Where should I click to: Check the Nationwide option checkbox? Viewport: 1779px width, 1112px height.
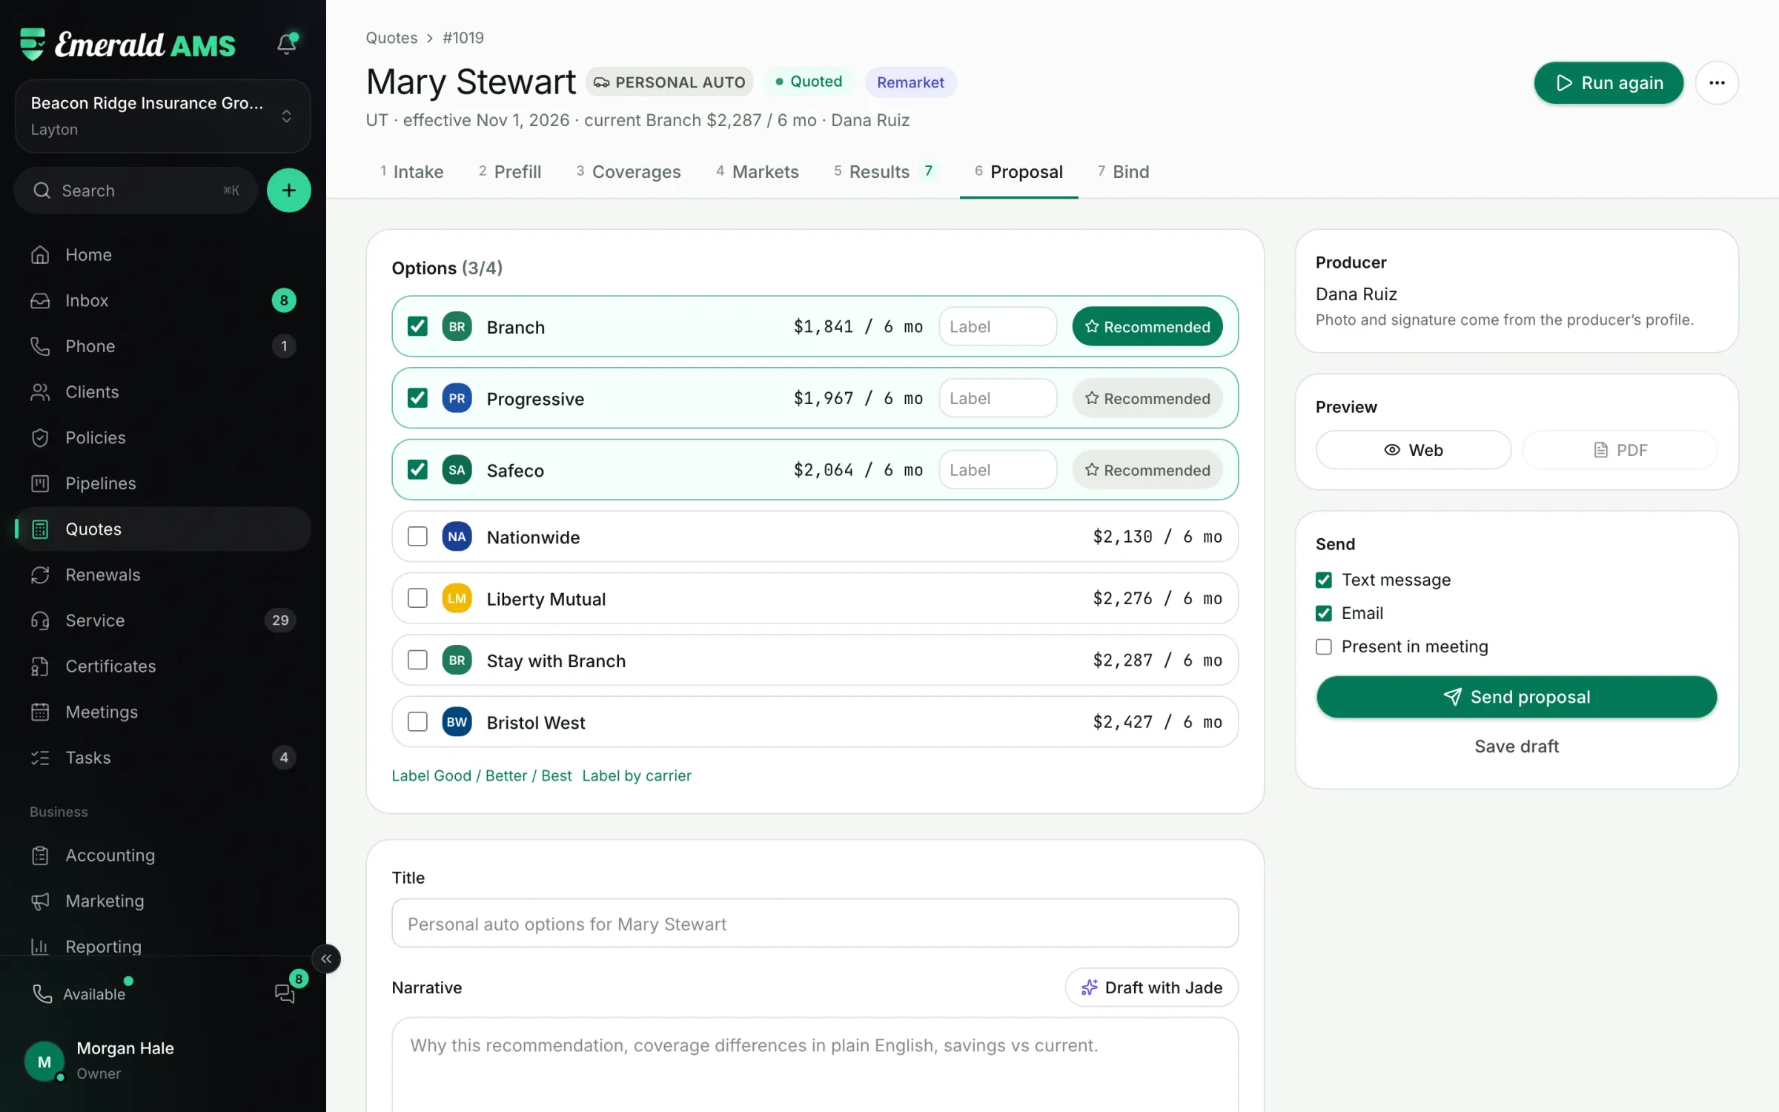[417, 537]
